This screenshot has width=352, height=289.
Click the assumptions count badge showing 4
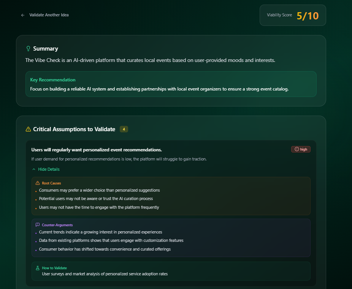pos(124,129)
